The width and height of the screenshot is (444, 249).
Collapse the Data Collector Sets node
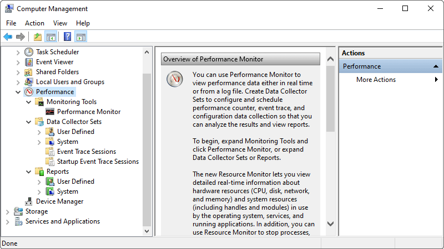point(29,122)
